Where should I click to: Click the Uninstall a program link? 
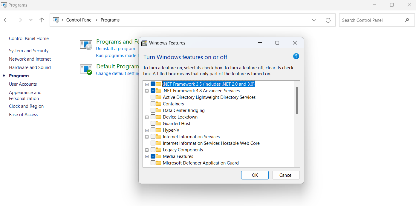click(115, 49)
